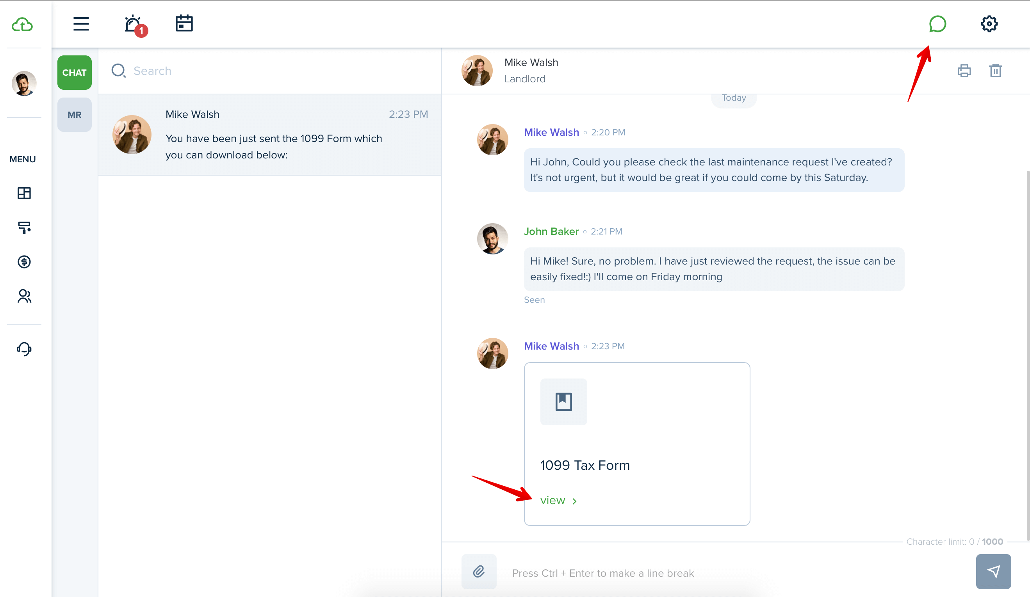Click the 2:23 PM time in conversation list

[408, 114]
